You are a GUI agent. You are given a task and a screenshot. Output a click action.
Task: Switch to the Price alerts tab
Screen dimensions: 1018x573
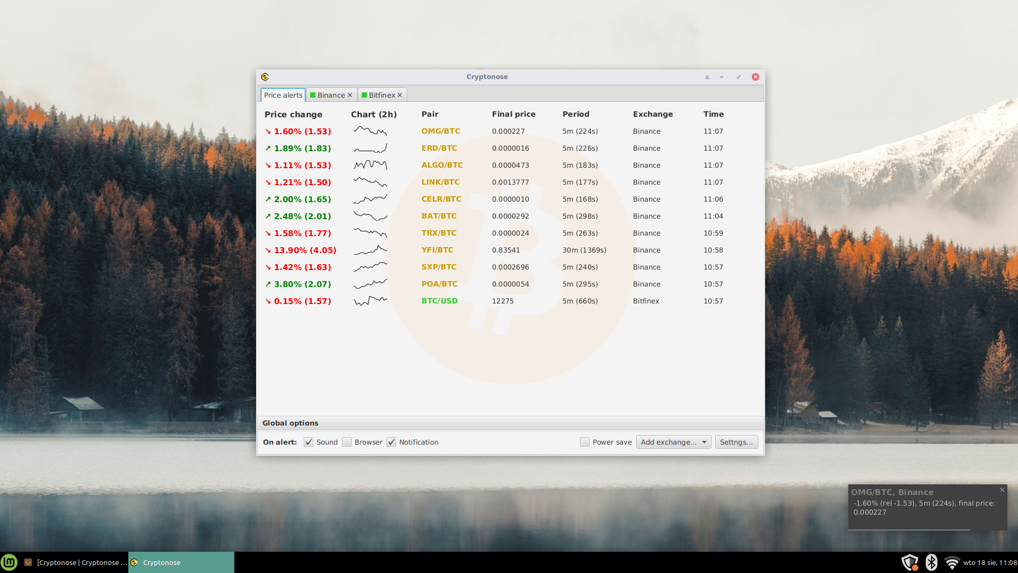click(283, 95)
